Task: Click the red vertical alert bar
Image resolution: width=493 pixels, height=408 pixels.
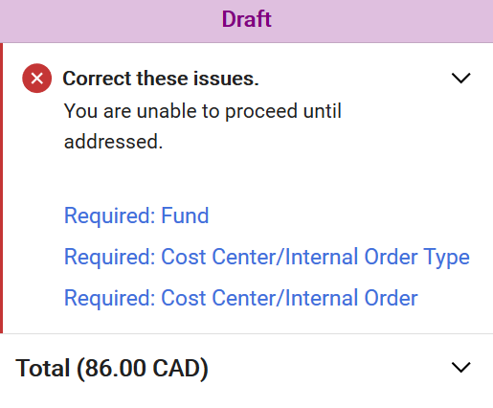Action: (x=1, y=188)
